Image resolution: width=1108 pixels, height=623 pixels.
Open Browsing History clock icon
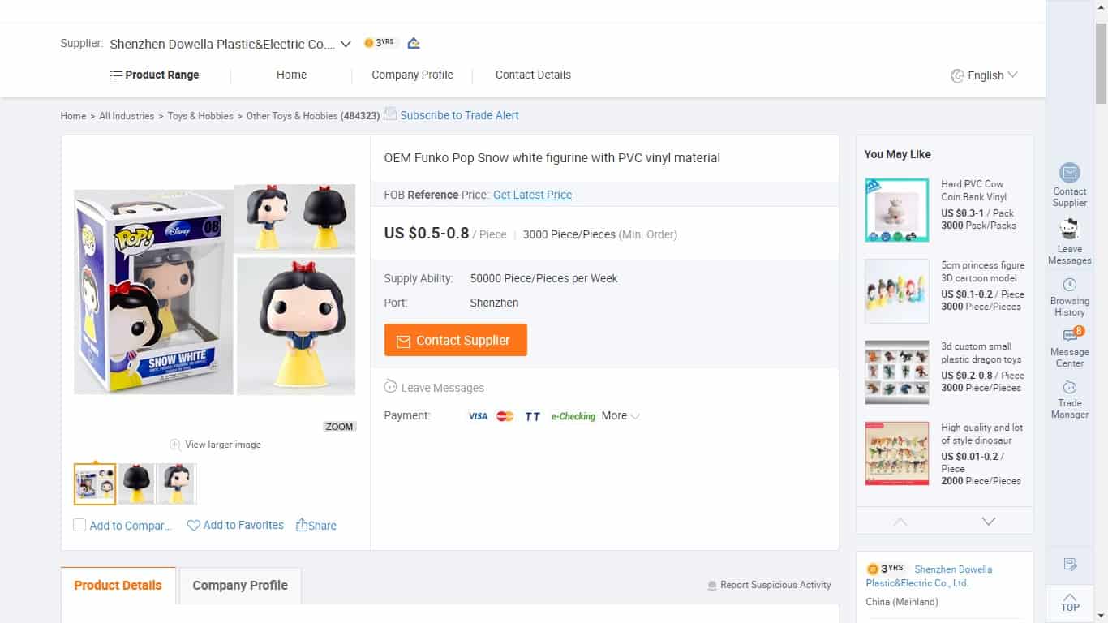pyautogui.click(x=1069, y=285)
